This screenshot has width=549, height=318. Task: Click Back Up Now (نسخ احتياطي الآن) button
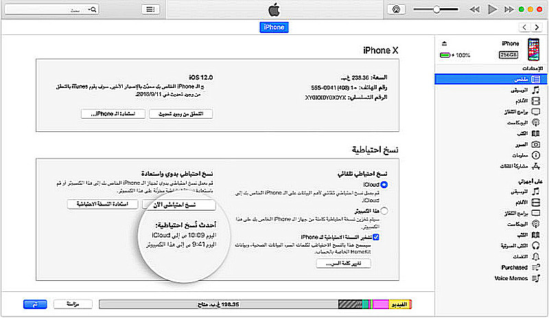[178, 205]
